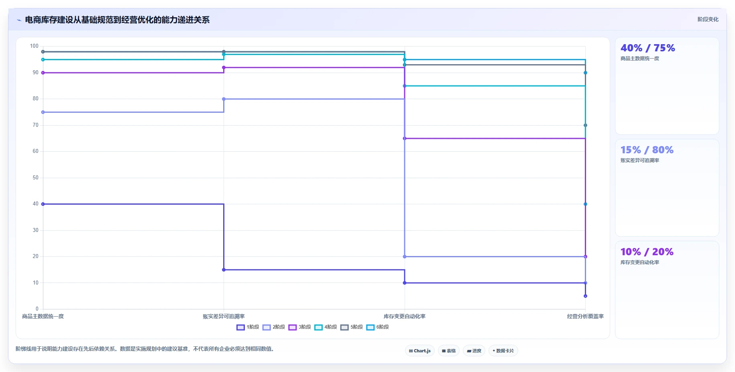The width and height of the screenshot is (735, 372).
Task: Click the 3阶段 point at value 65
Action: pos(405,138)
